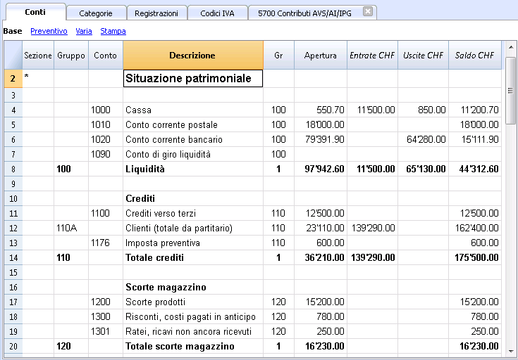Select the Base view
This screenshot has height=360, width=518.
point(13,31)
